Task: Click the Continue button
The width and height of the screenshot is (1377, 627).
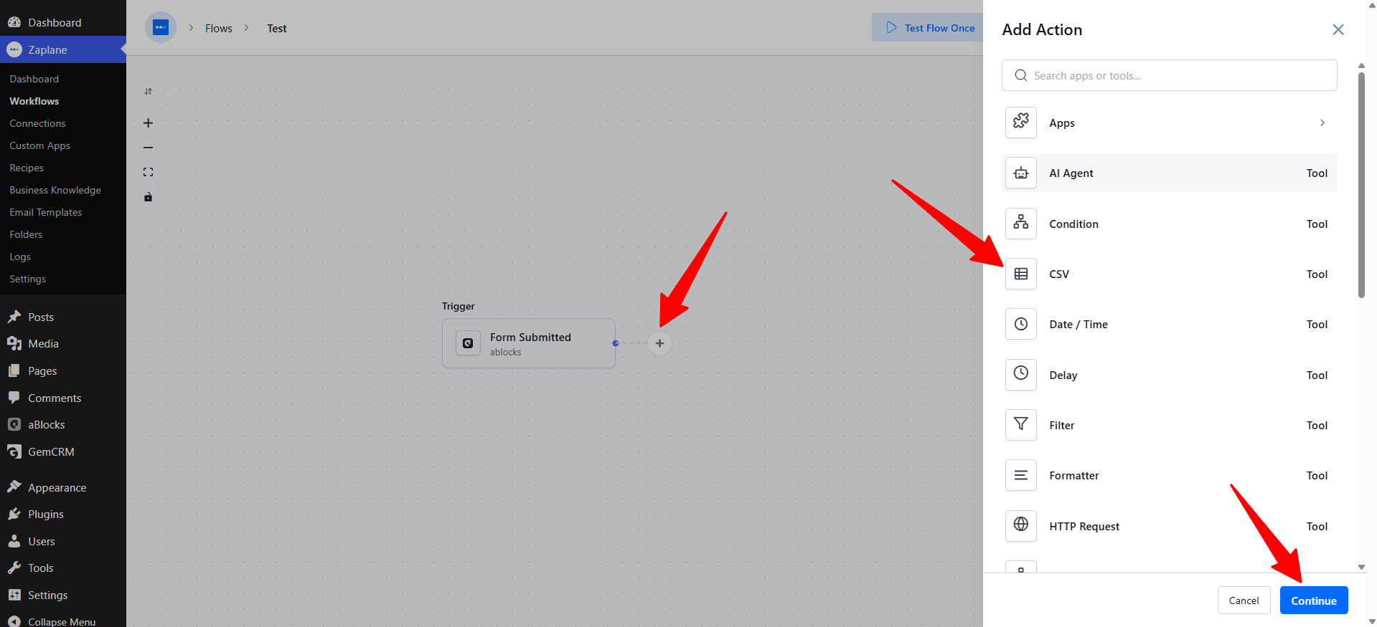Action: pos(1314,600)
